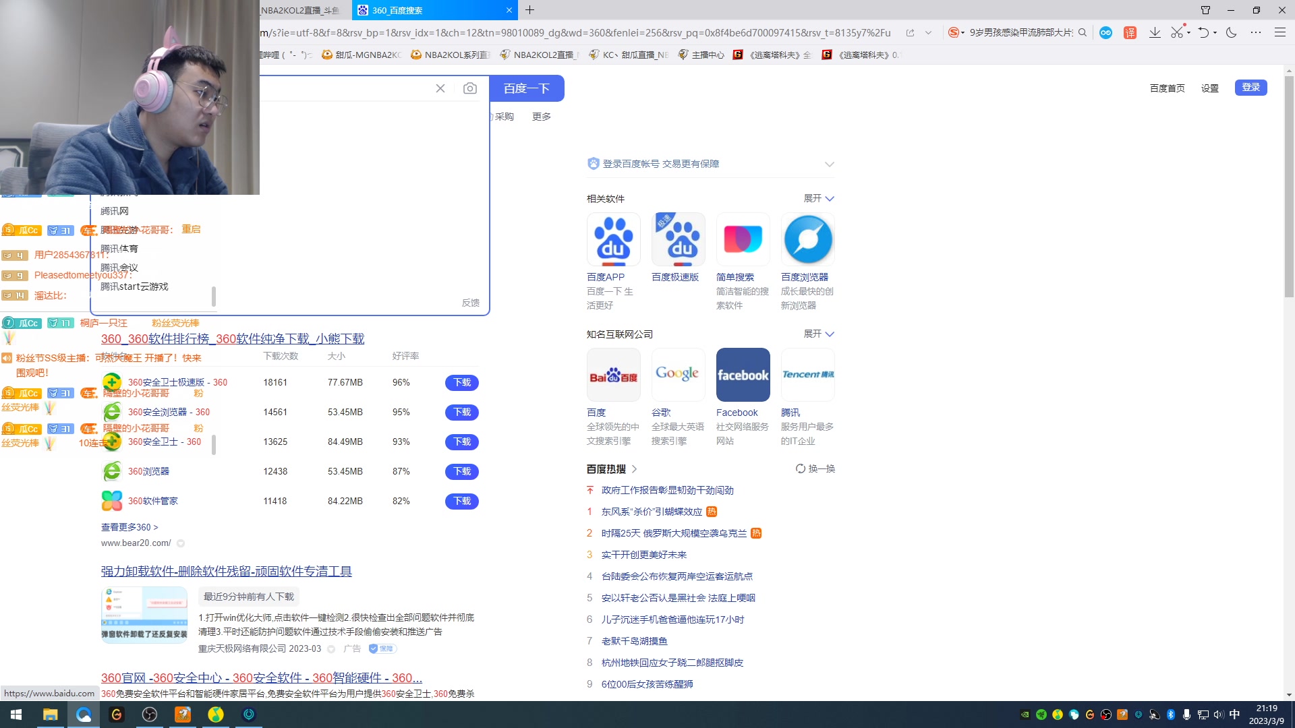Expand the 登录百度帐号 notice chevron
Viewport: 1295px width, 728px height.
[830, 164]
